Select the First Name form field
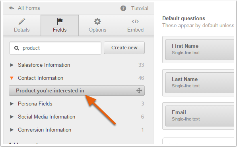The width and height of the screenshot is (237, 147). point(200,49)
